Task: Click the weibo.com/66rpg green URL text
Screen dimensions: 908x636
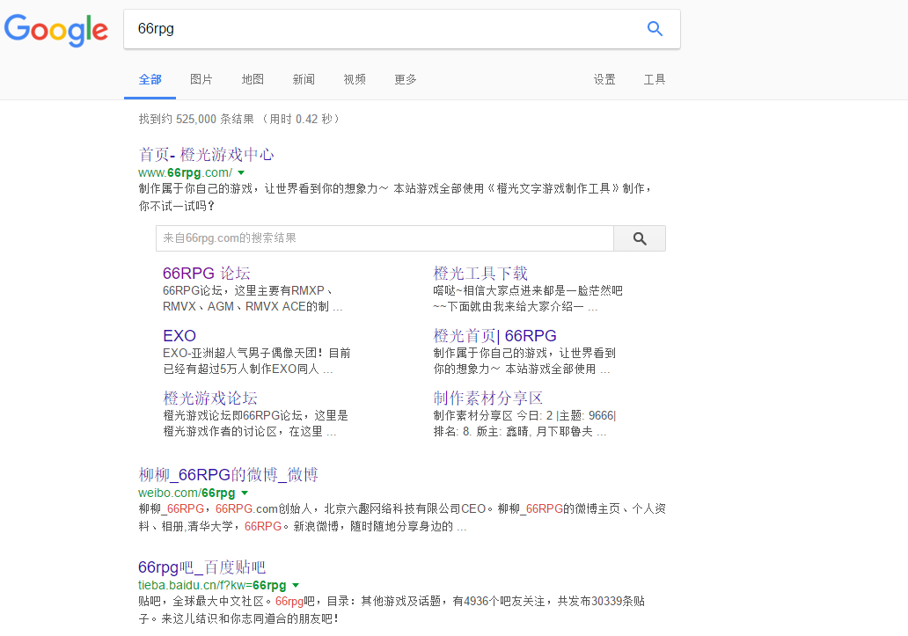Action: [x=187, y=493]
